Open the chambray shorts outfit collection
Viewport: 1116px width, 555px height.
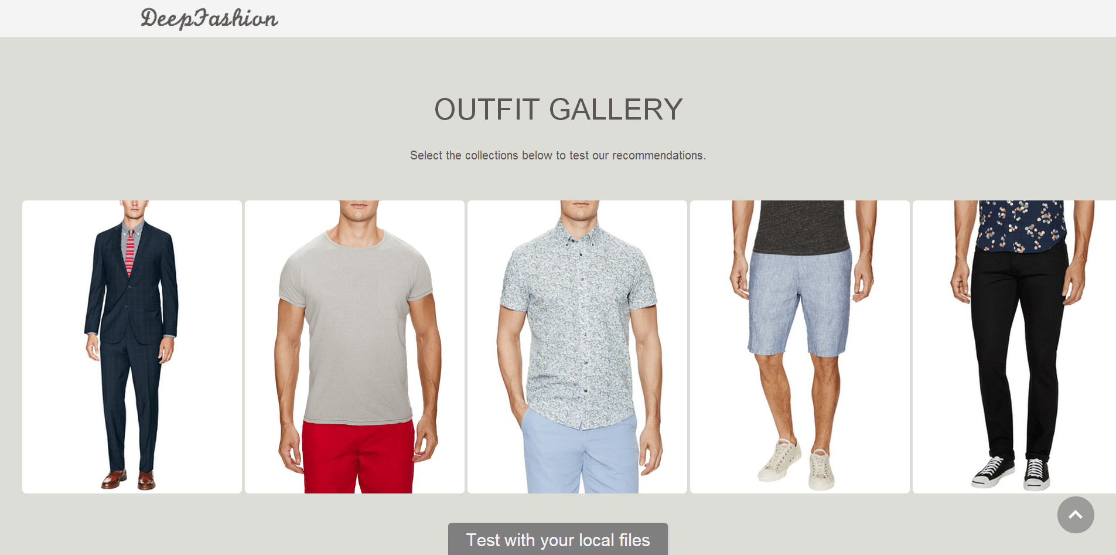(x=800, y=347)
